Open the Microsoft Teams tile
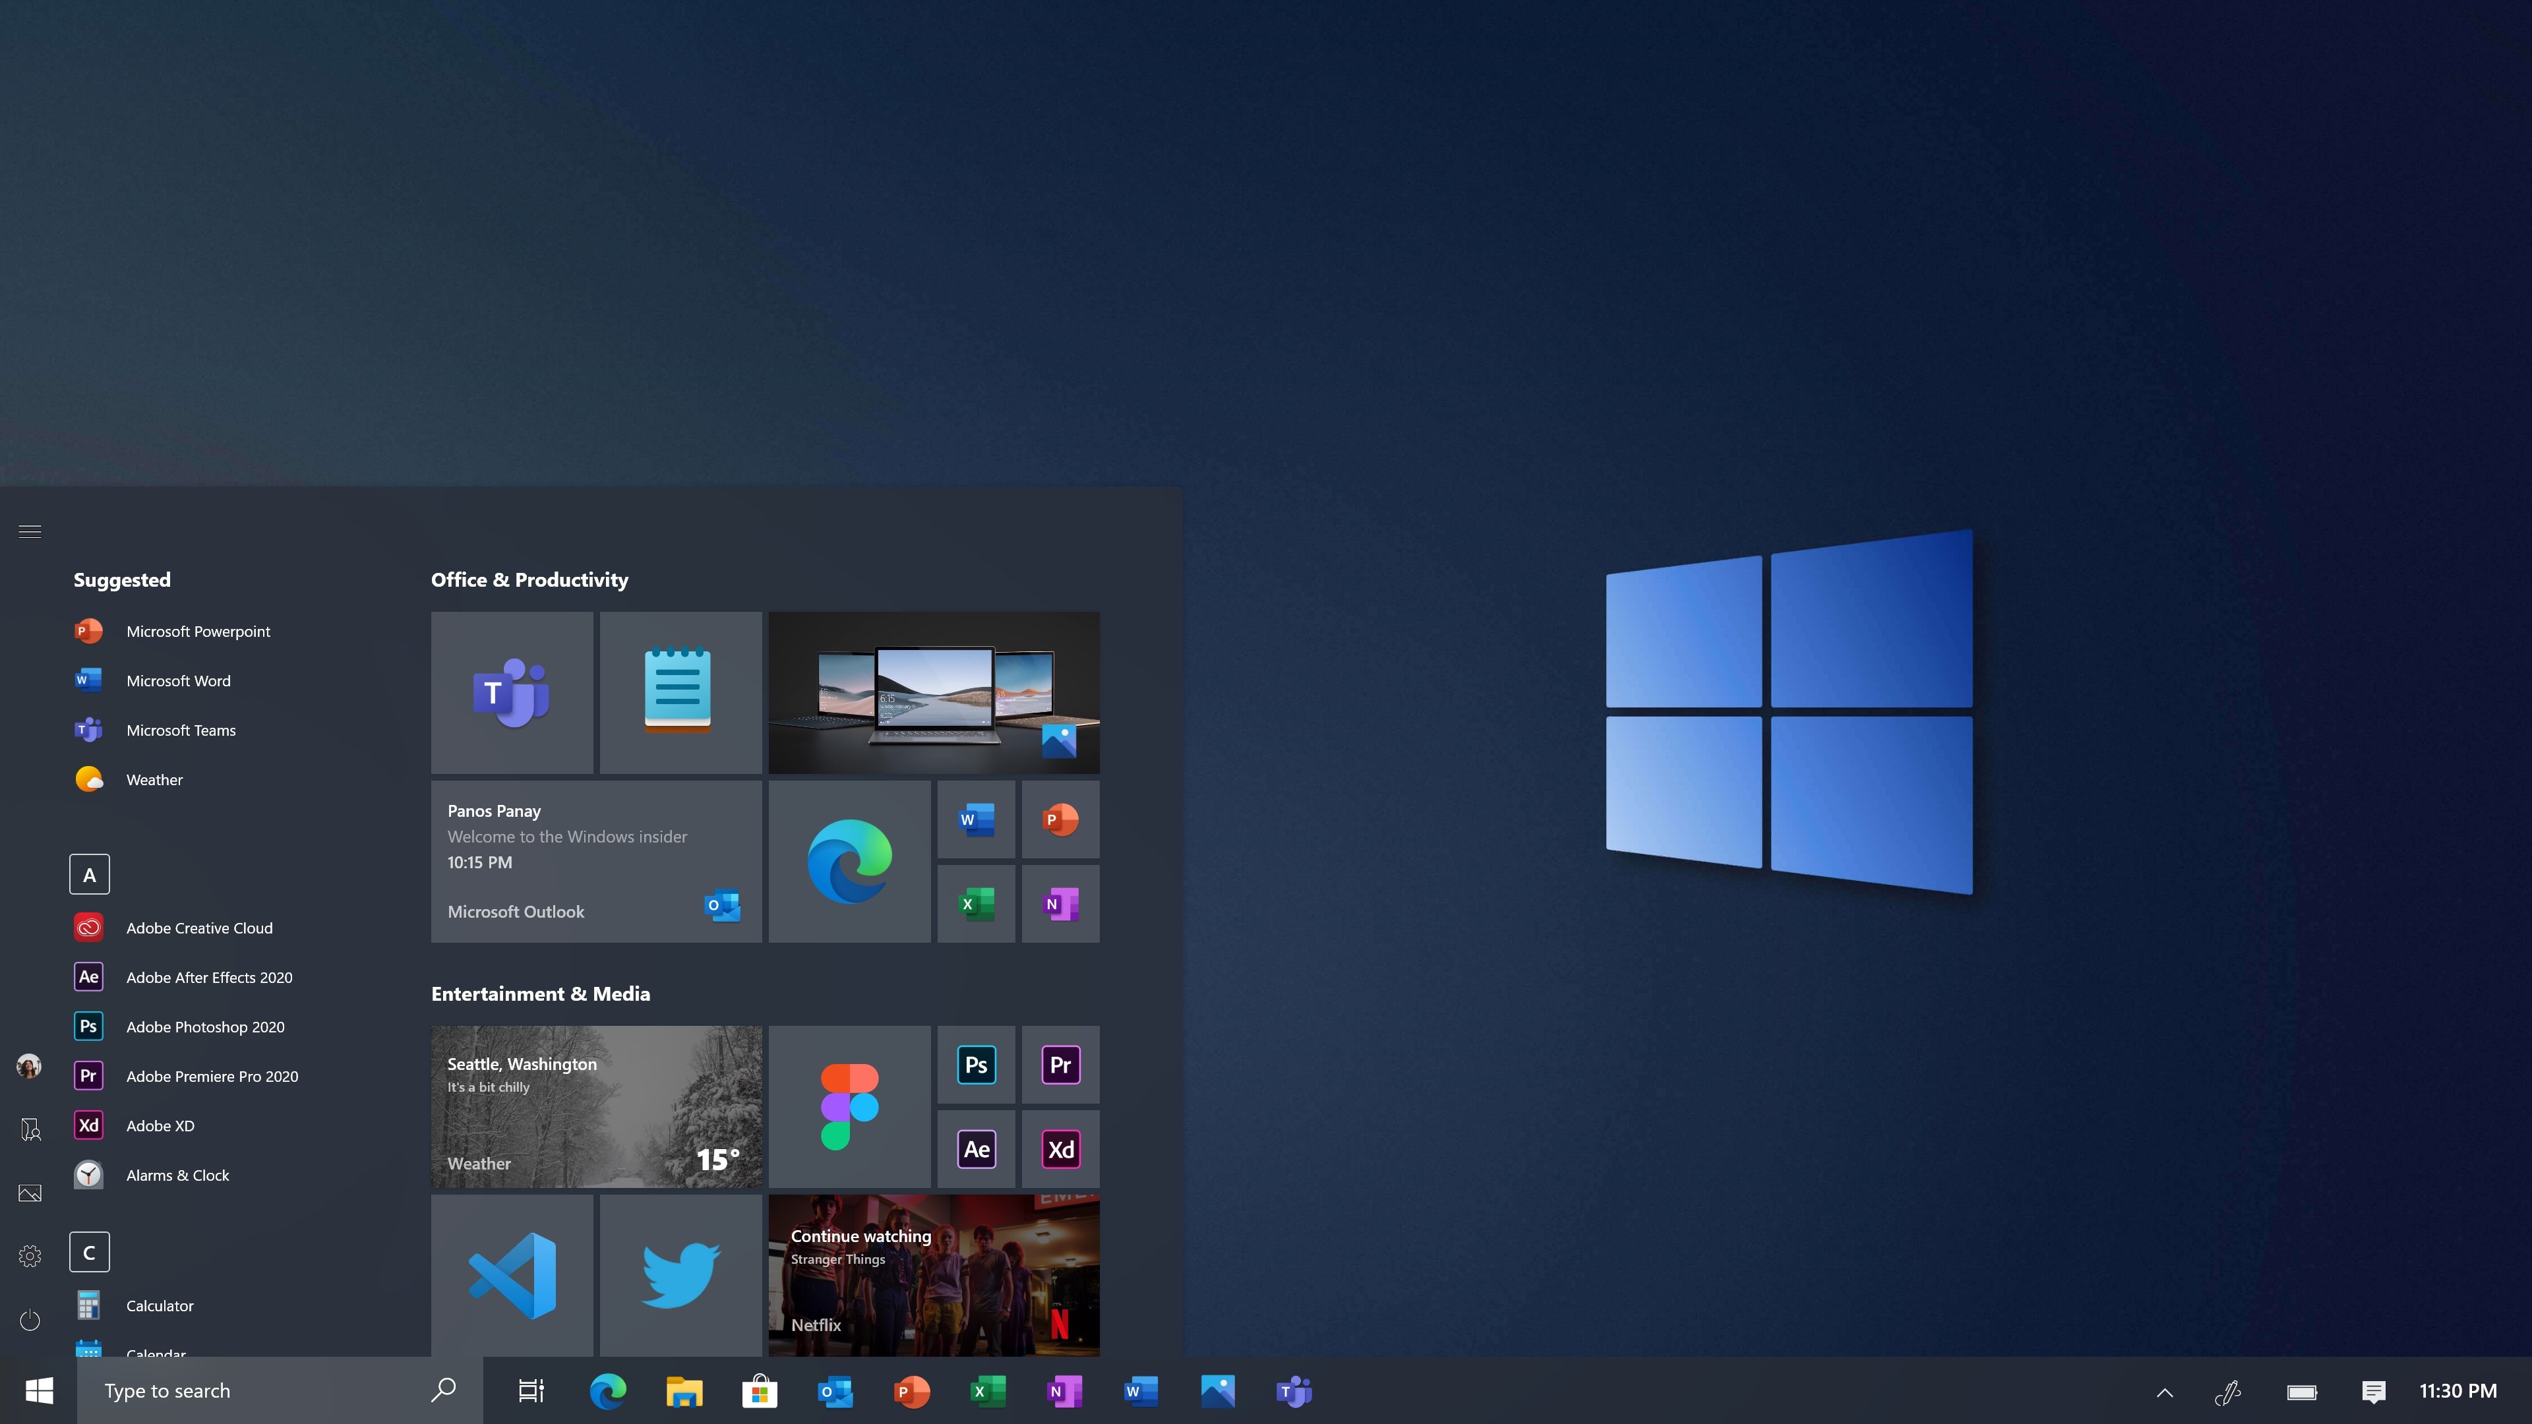2532x1424 pixels. [511, 692]
